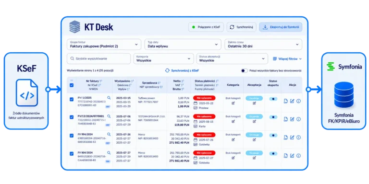This screenshot has height=184, width=369.
Task: Toggle the export status switch for FV/12/2024/07/0001
Action: (273, 117)
